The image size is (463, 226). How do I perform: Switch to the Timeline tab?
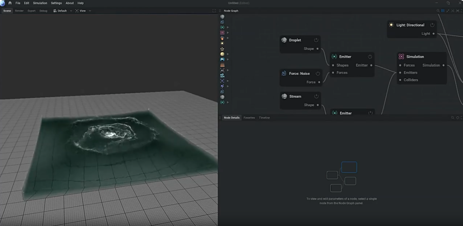point(264,118)
